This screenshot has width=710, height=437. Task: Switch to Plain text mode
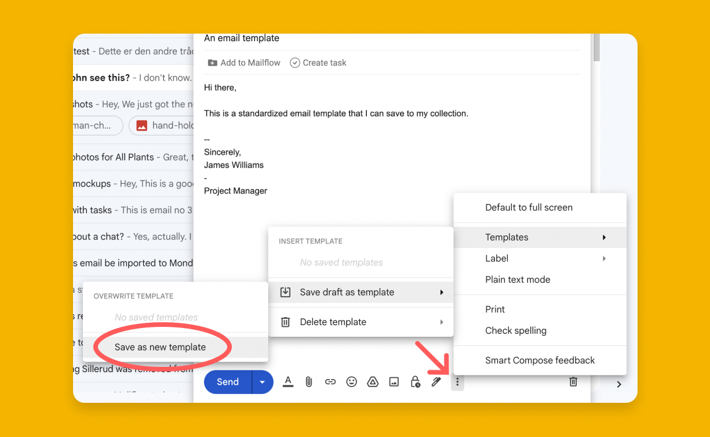pyautogui.click(x=518, y=279)
